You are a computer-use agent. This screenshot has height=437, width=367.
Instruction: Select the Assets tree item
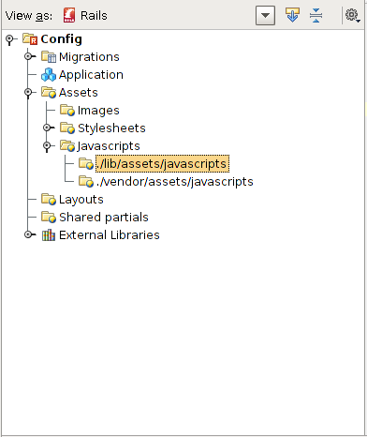(x=79, y=93)
